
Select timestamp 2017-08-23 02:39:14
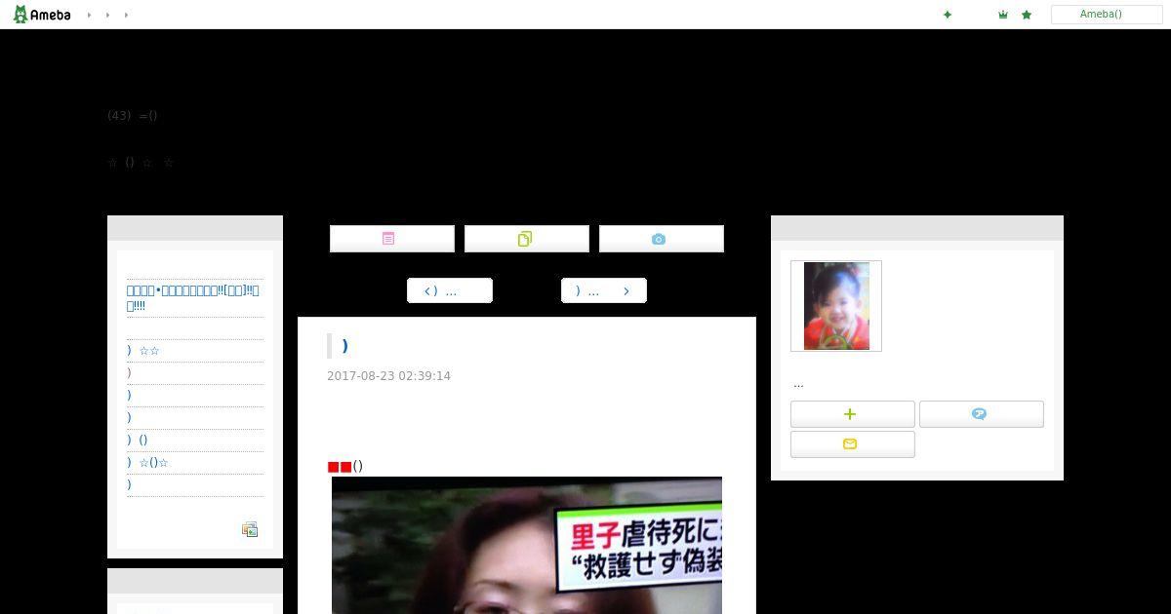tap(388, 376)
